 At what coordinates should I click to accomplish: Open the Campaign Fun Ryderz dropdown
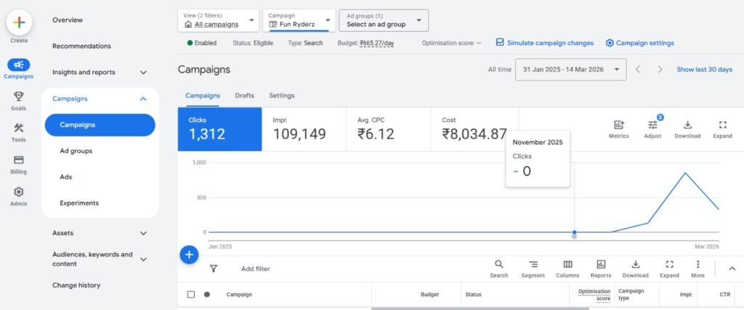click(299, 20)
